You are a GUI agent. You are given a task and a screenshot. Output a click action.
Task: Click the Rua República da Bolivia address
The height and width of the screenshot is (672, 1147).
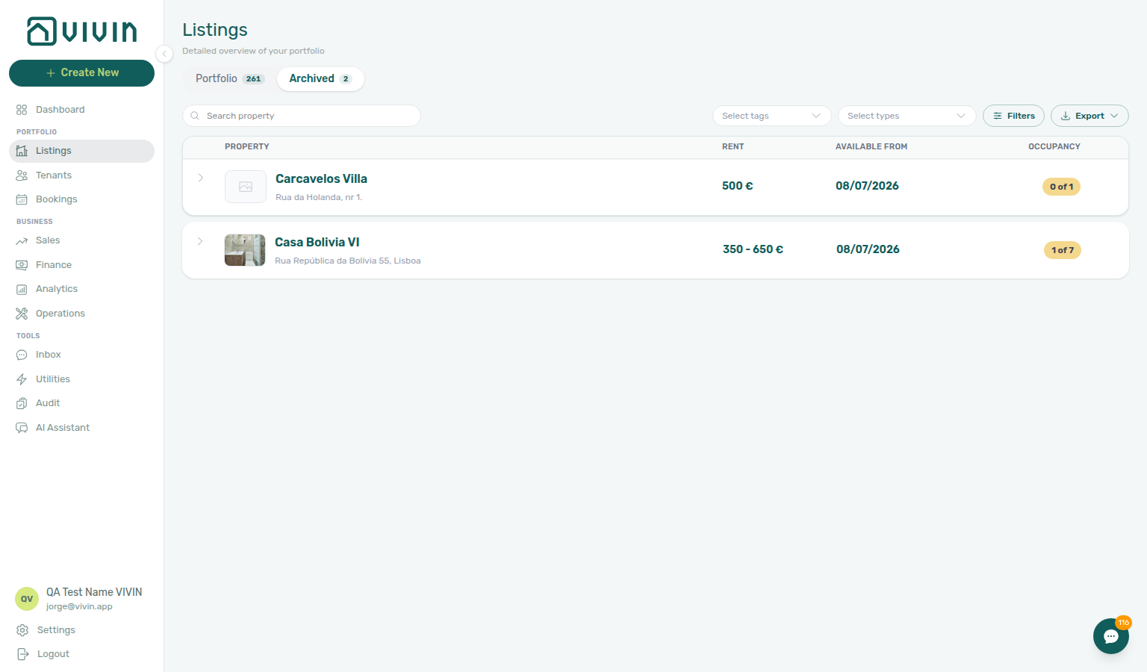click(x=348, y=261)
